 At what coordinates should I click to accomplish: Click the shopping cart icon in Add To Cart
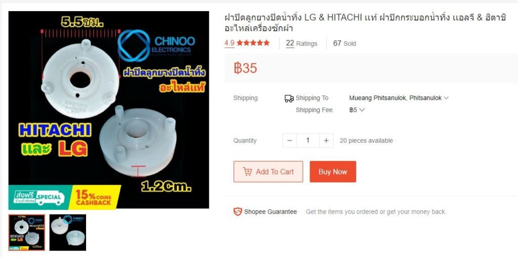(x=247, y=172)
